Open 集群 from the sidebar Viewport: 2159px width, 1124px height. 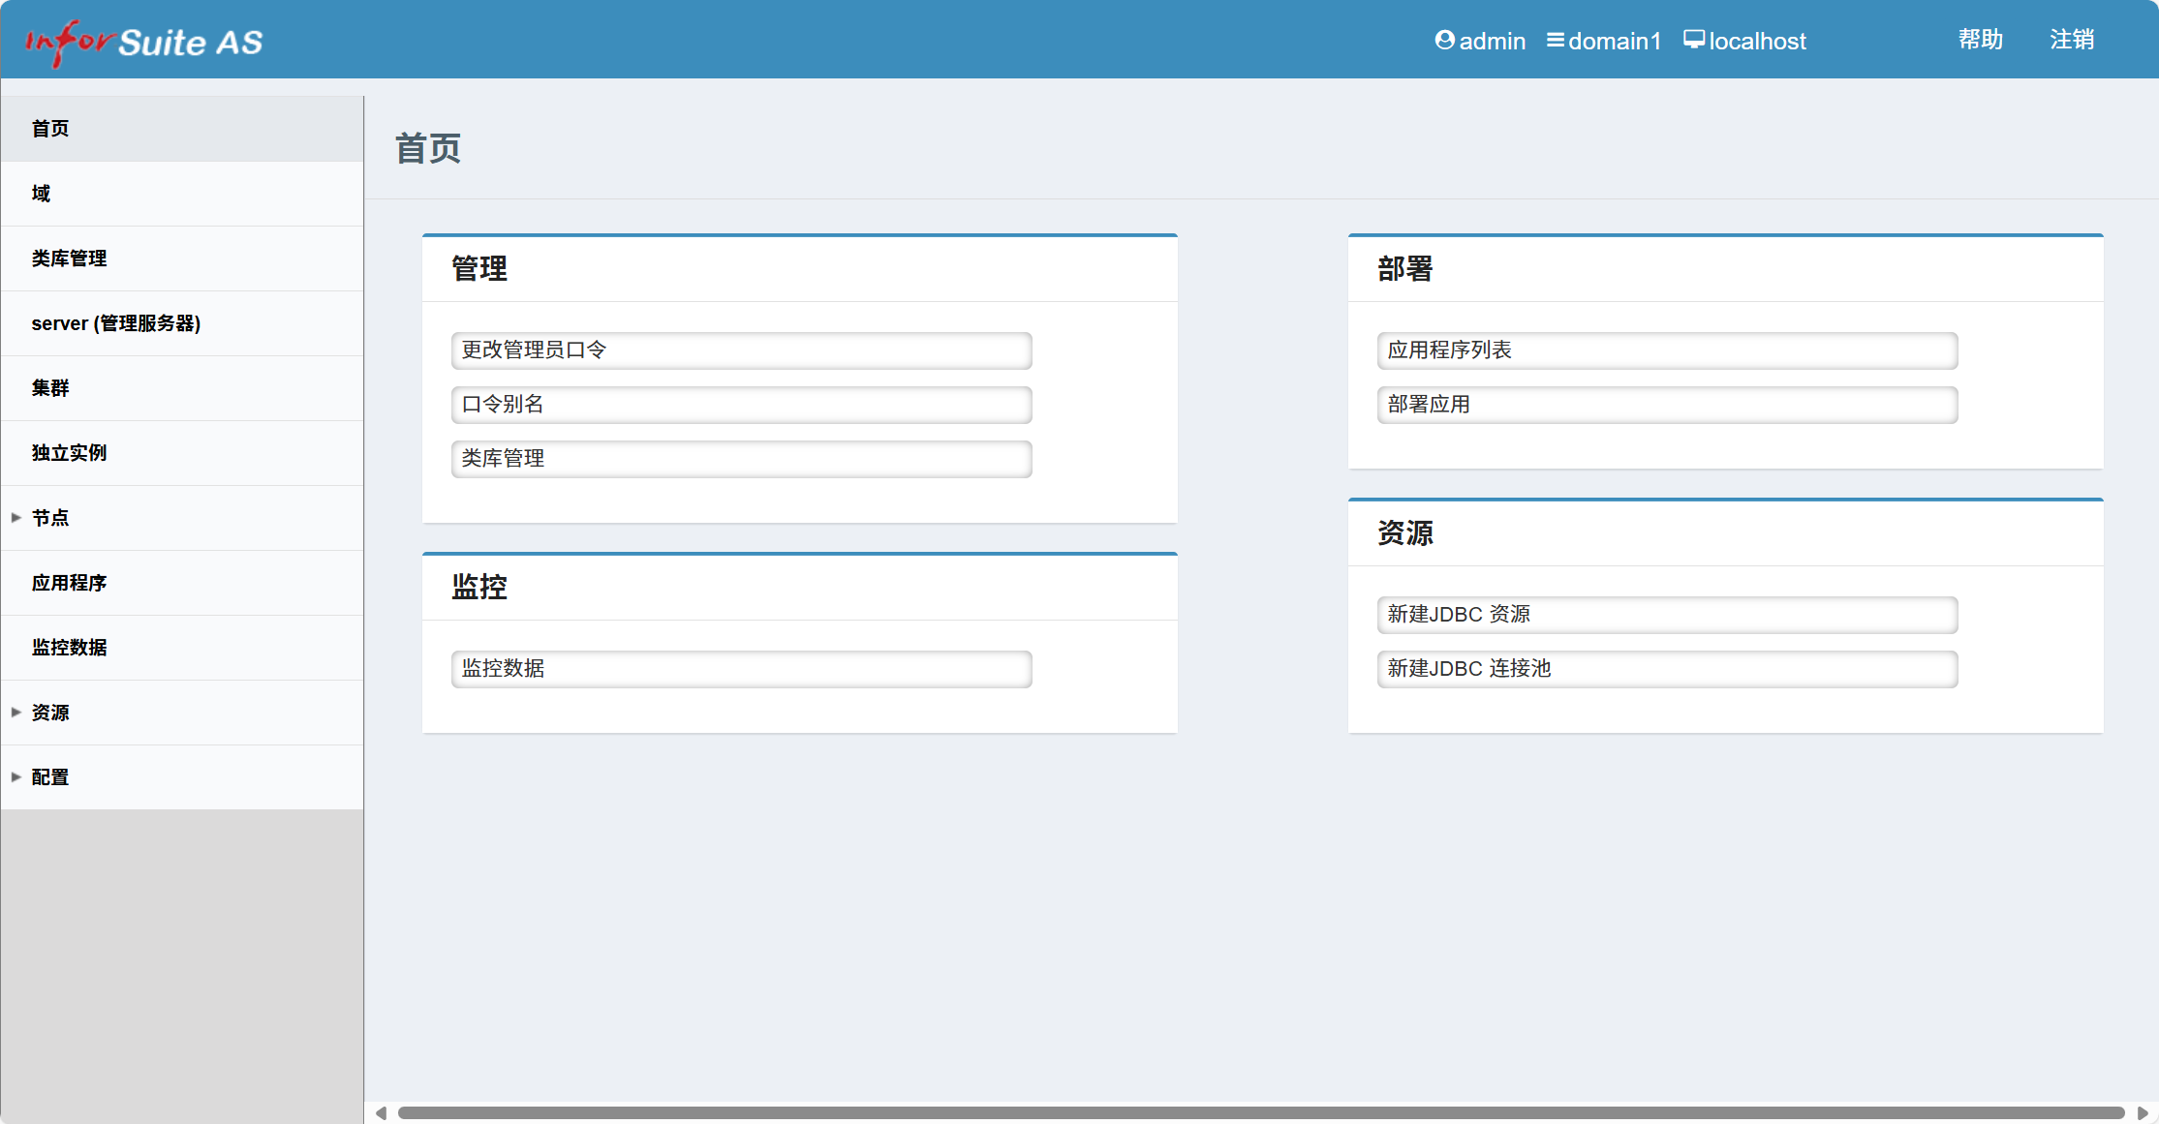[50, 388]
